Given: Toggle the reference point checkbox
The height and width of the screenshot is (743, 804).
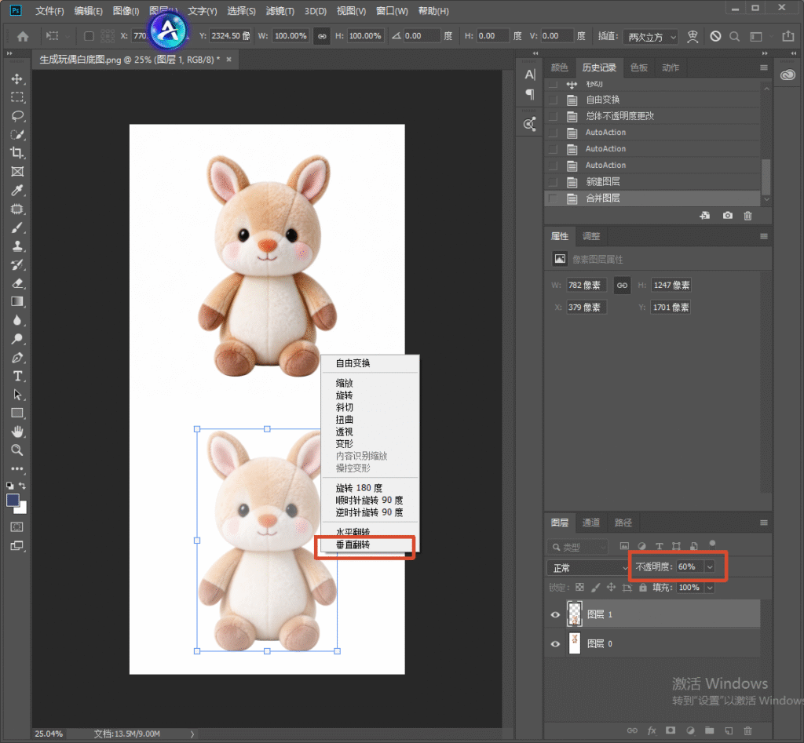Looking at the screenshot, I should 89,36.
